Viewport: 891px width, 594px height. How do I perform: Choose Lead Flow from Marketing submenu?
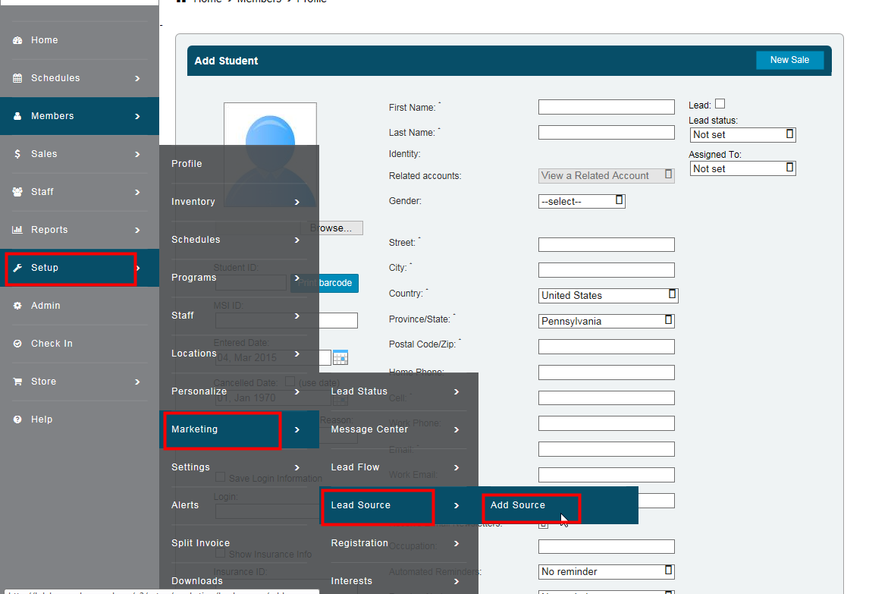[355, 467]
